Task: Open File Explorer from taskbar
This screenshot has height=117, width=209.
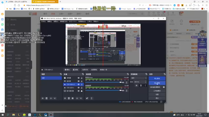Action: (14, 115)
